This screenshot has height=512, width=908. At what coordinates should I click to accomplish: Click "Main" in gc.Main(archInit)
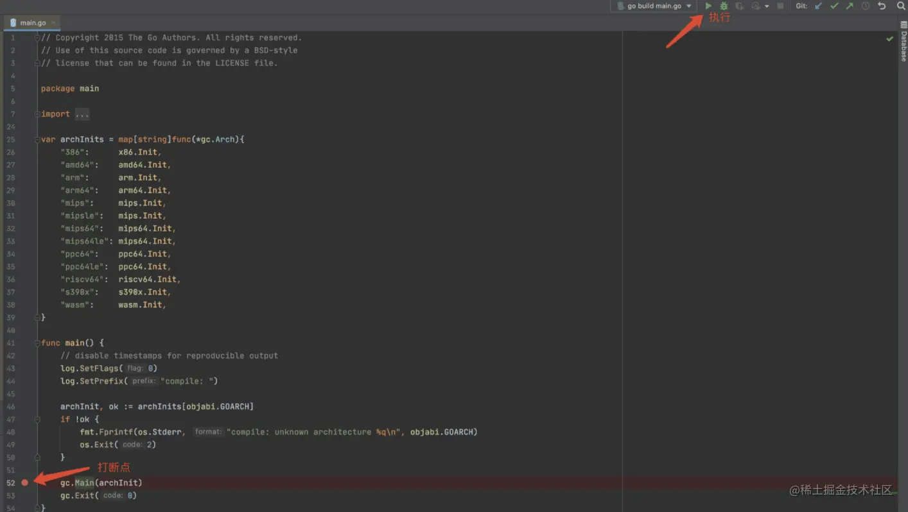coord(84,482)
